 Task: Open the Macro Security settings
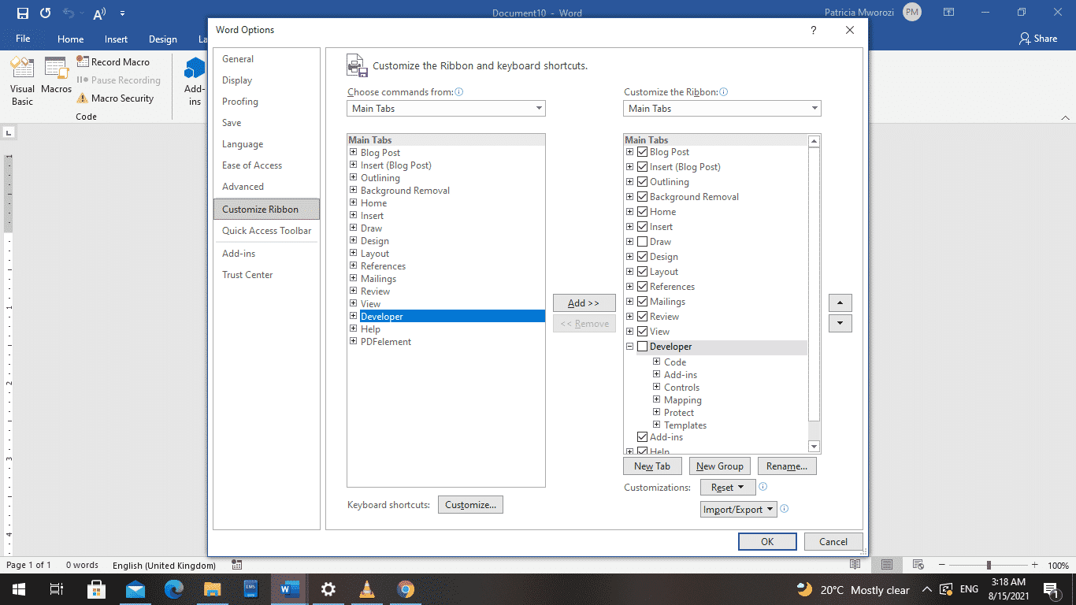pos(119,98)
